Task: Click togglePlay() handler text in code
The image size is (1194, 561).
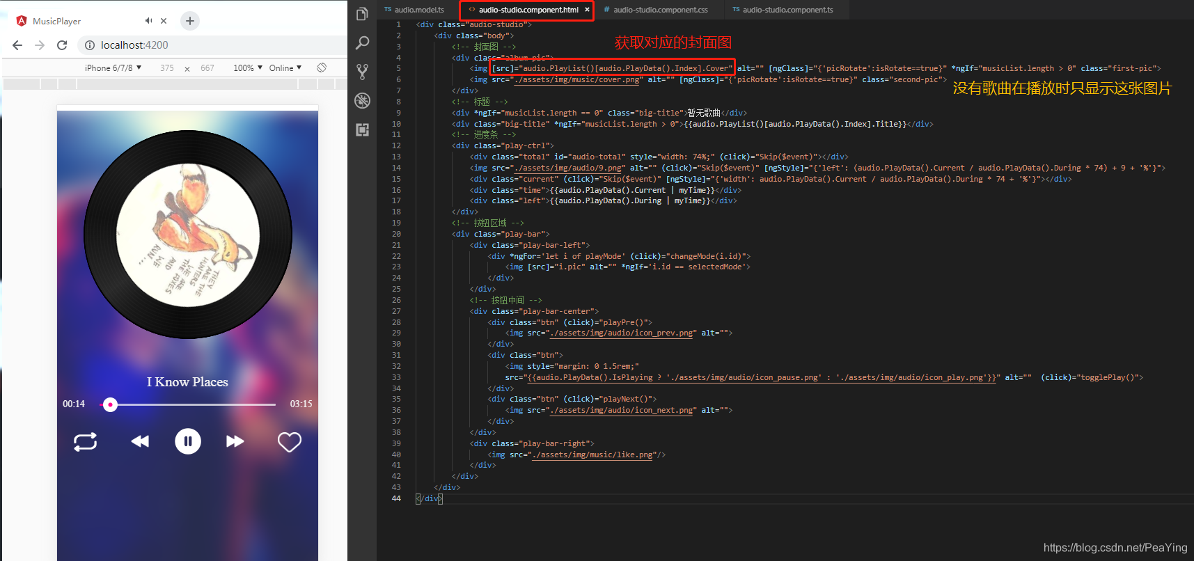Action: click(1108, 377)
